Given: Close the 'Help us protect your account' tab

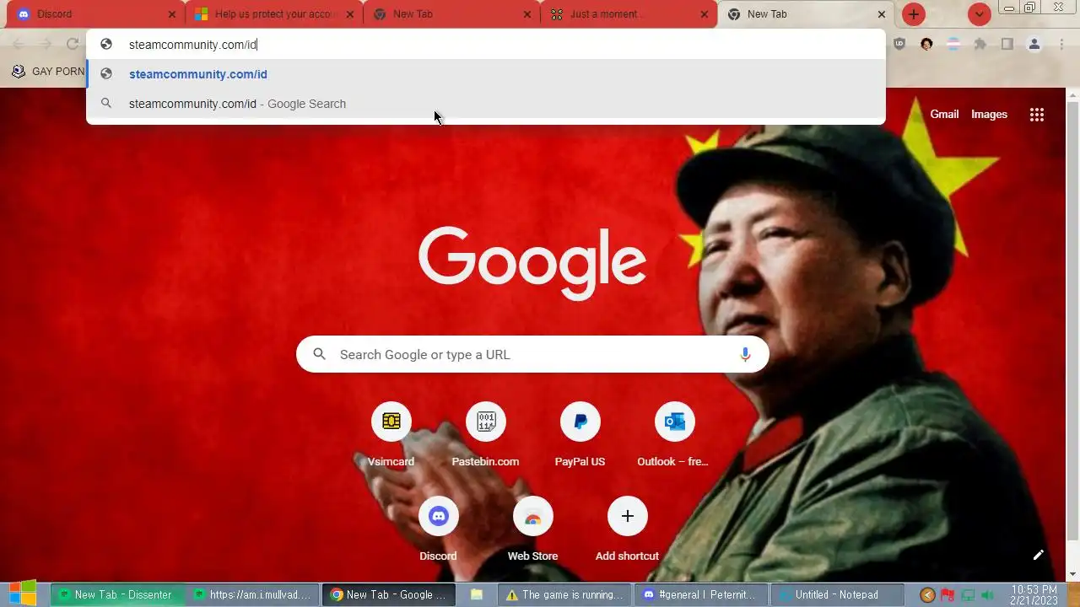Looking at the screenshot, I should 350,14.
